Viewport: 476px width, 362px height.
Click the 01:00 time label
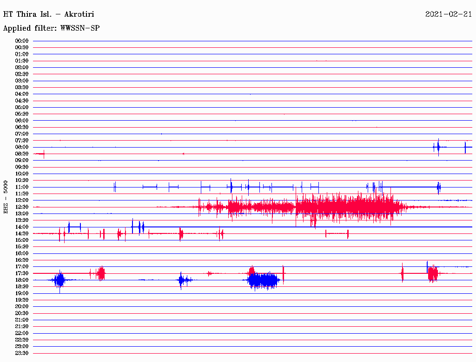click(x=22, y=54)
